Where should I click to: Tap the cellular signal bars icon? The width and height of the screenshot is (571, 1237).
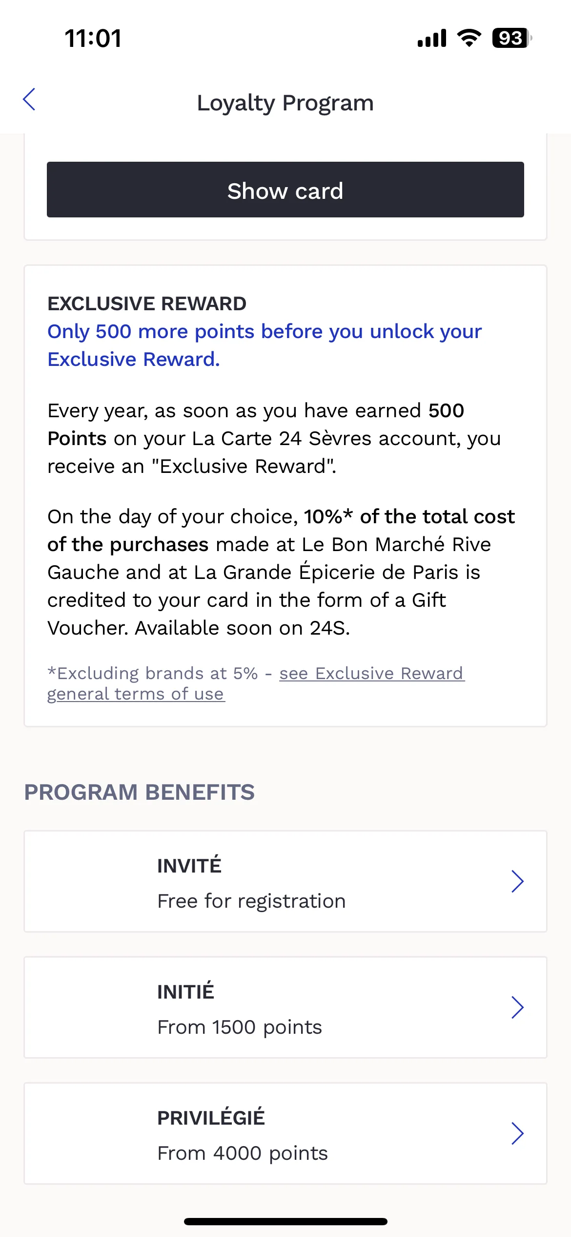432,38
